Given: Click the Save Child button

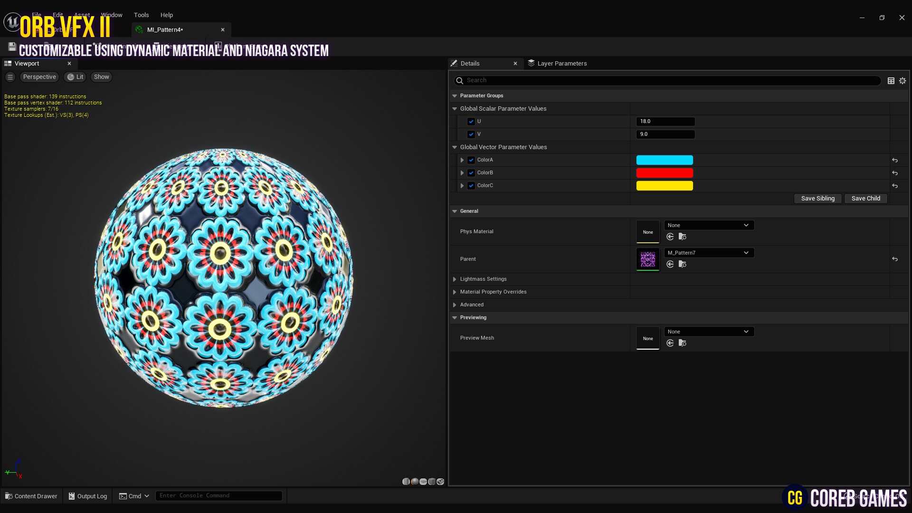Looking at the screenshot, I should pos(865,198).
